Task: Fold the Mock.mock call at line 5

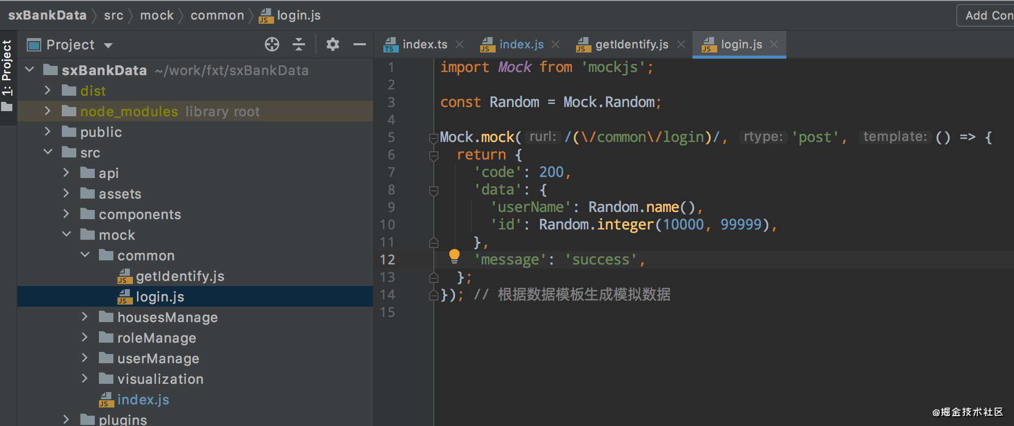Action: point(434,138)
